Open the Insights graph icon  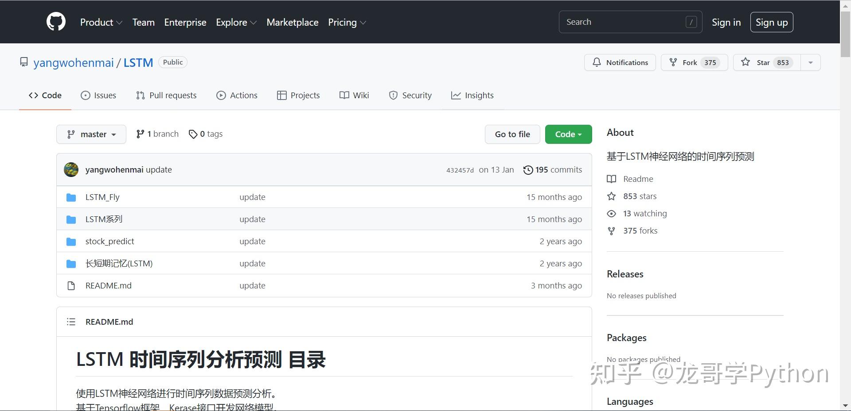[456, 95]
